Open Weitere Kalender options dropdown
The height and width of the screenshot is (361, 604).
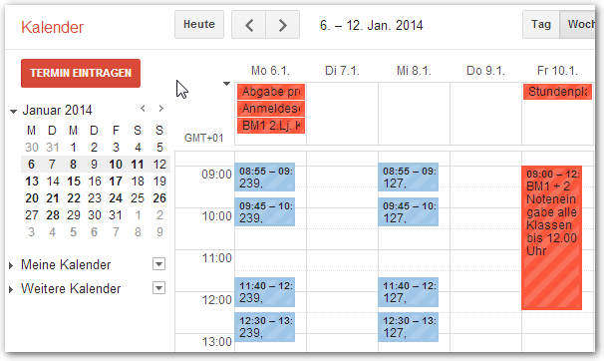[x=158, y=288]
